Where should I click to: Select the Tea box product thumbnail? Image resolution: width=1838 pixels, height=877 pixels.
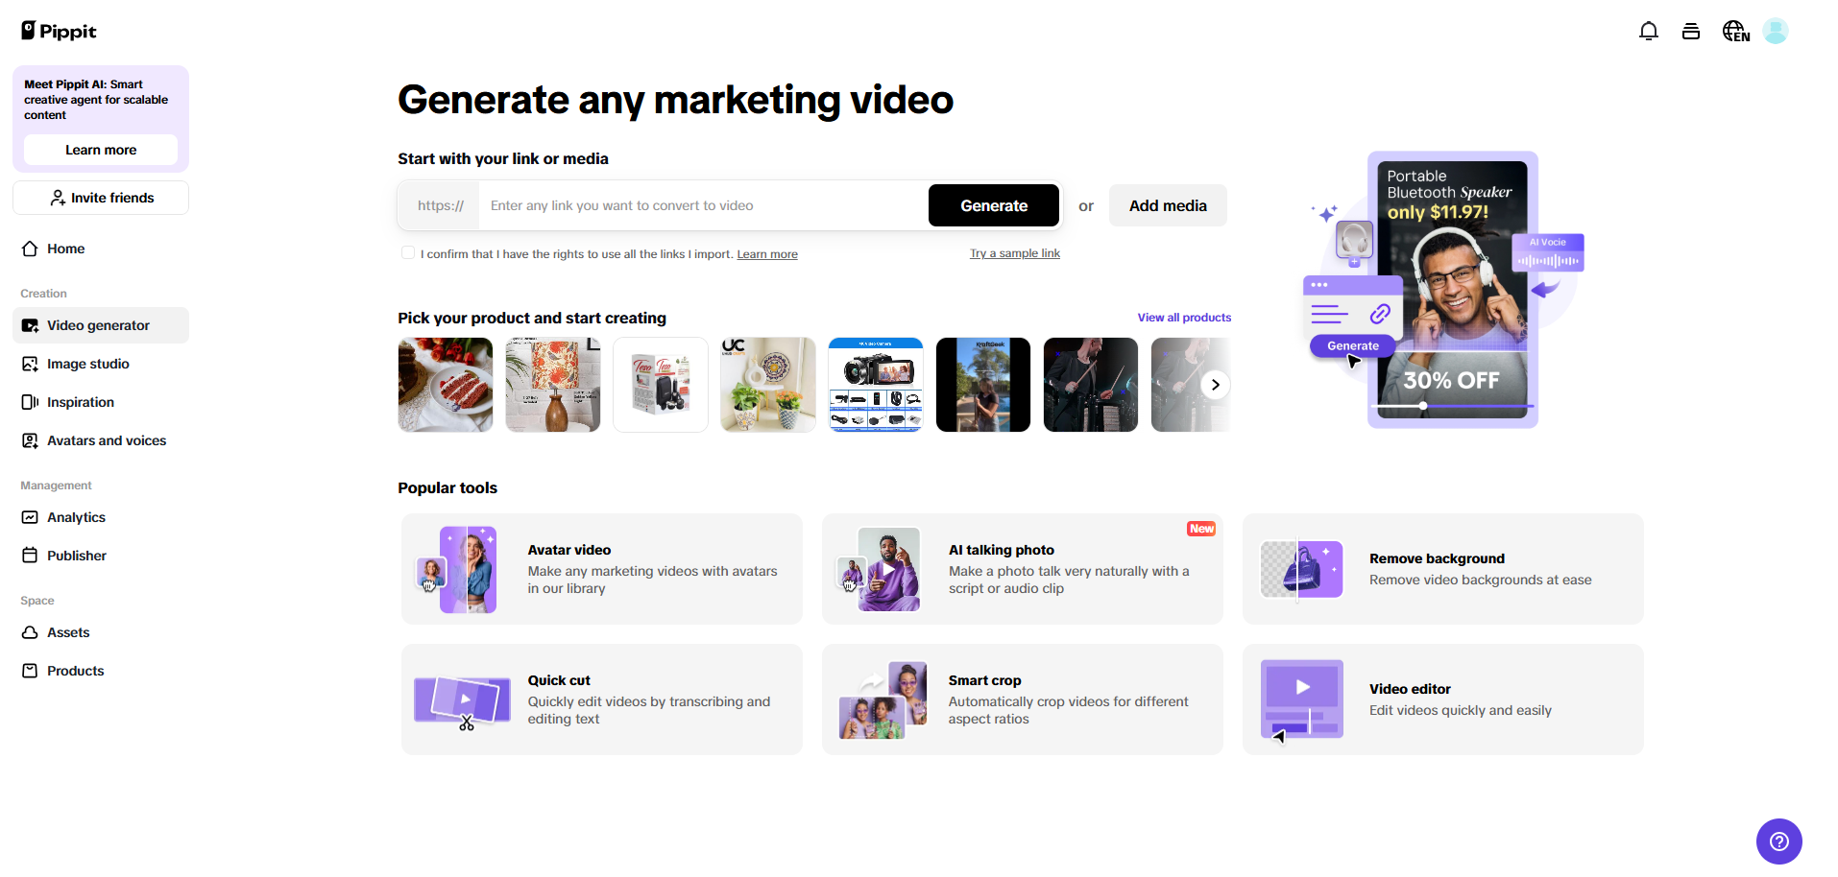[661, 385]
